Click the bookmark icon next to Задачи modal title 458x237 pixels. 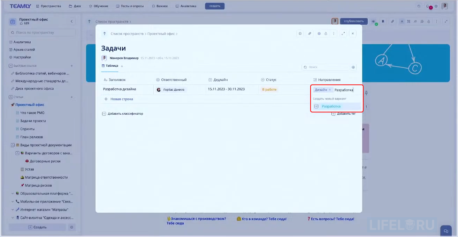(x=300, y=33)
